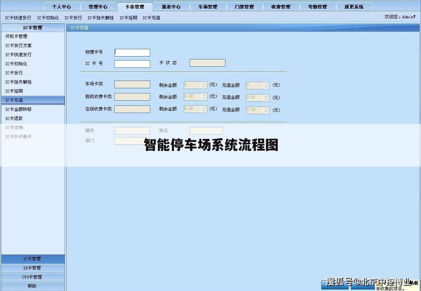Click 在线收费卡类 剩余金额 spinner arrows
The height and width of the screenshot is (291, 421).
point(204,109)
